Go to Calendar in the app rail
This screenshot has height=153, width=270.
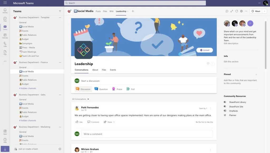(x=5, y=36)
